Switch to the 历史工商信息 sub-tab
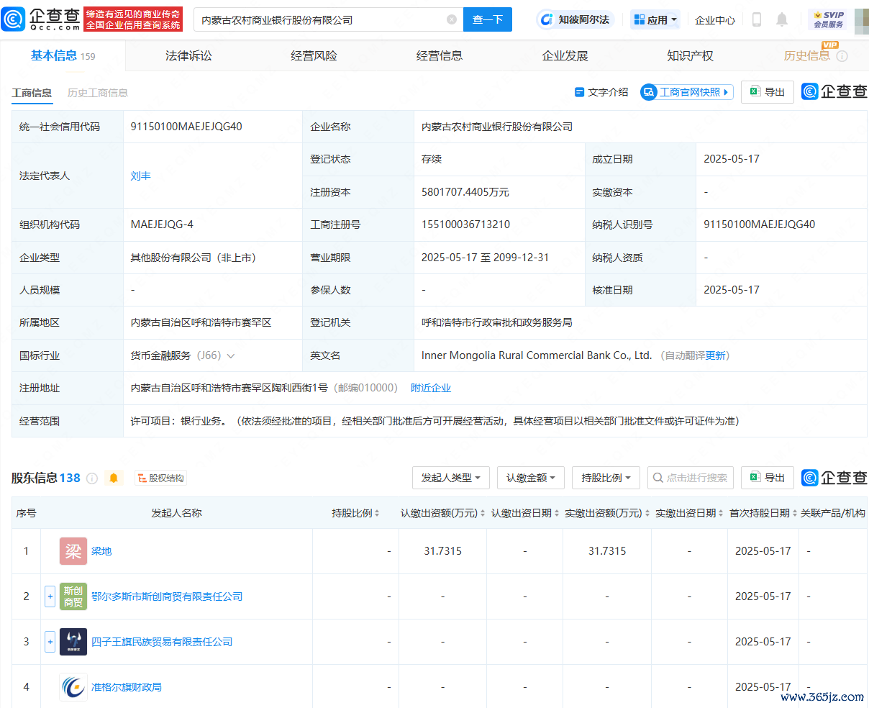The image size is (869, 708). pyautogui.click(x=98, y=93)
